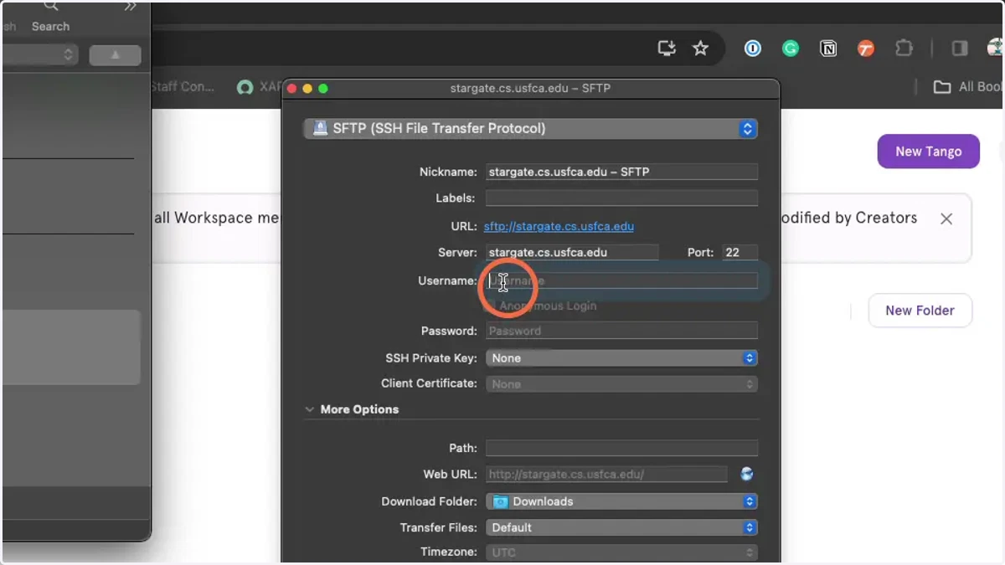Open the Client Certificate dropdown
This screenshot has height=565, width=1005.
(x=621, y=384)
